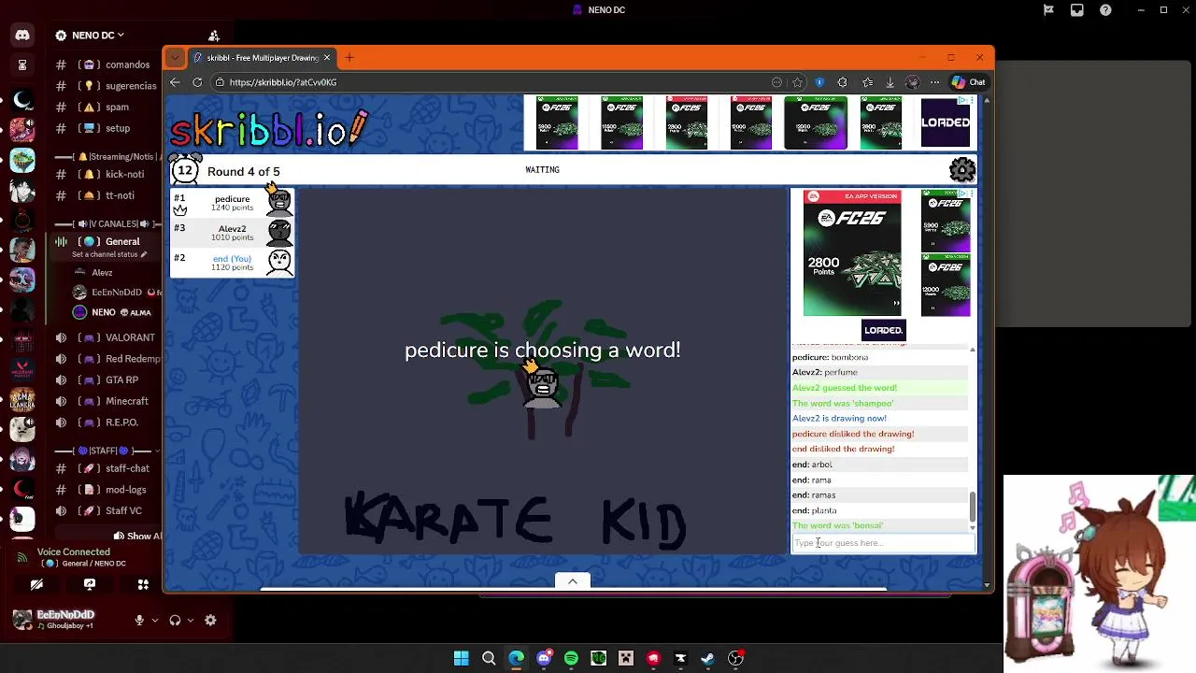Expand the bottom arrow under canvas
This screenshot has width=1196, height=673.
pyautogui.click(x=573, y=581)
